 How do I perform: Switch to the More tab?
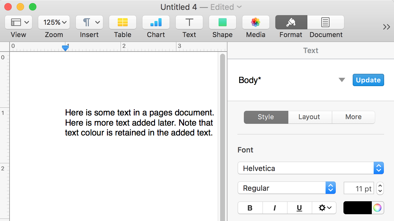click(x=353, y=117)
